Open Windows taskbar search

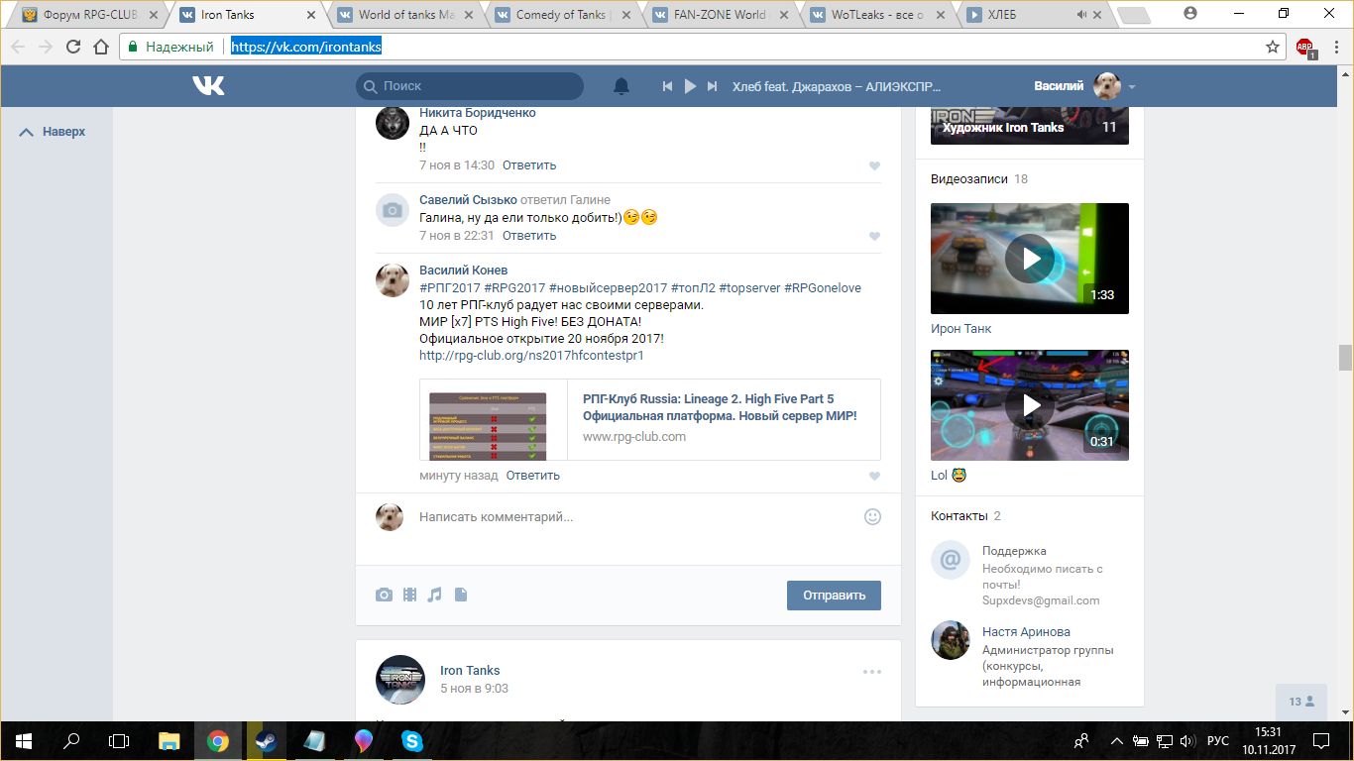click(x=71, y=741)
